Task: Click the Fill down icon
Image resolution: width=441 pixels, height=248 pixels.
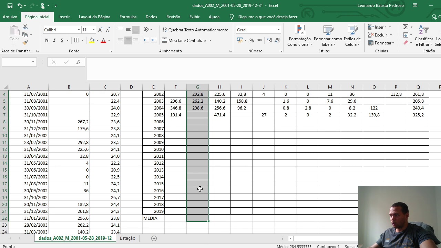Action: [406, 35]
